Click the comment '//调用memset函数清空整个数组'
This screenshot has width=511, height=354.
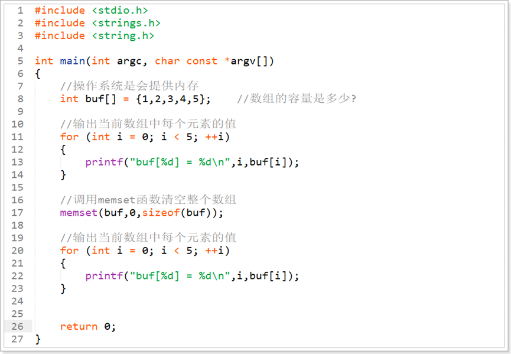[x=148, y=200]
